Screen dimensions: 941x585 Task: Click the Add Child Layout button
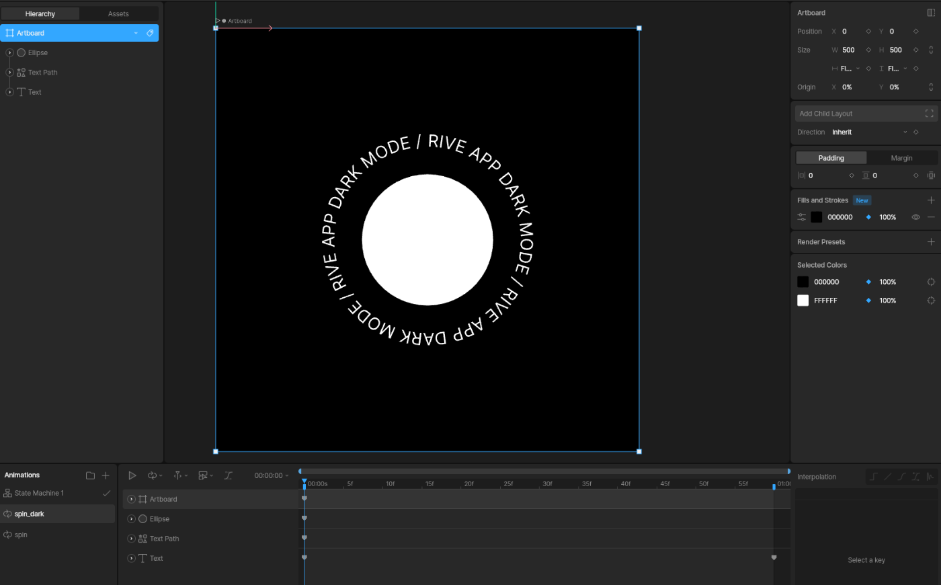(x=866, y=114)
